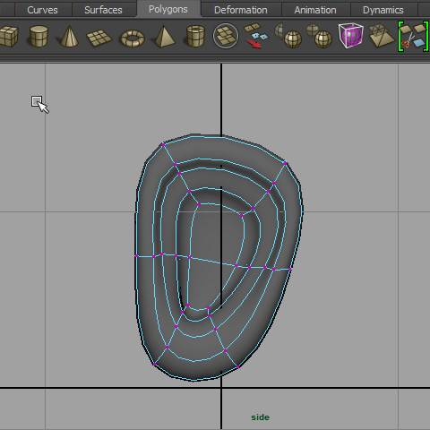The image size is (430, 430).
Task: Open the Surfaces shelf tab
Action: click(x=103, y=10)
